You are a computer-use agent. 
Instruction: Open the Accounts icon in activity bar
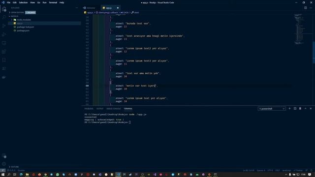tap(4, 155)
